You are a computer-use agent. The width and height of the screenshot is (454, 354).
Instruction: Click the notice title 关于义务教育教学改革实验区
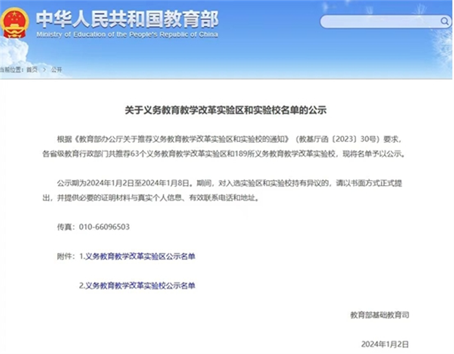click(x=226, y=110)
